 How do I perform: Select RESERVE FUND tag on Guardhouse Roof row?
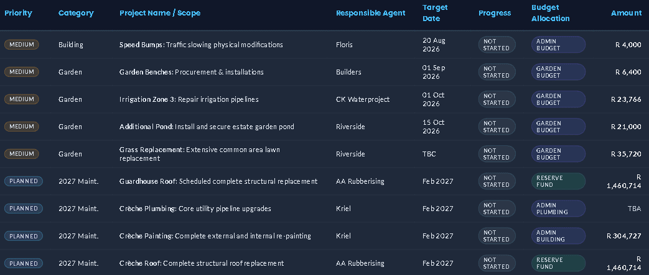tap(558, 181)
